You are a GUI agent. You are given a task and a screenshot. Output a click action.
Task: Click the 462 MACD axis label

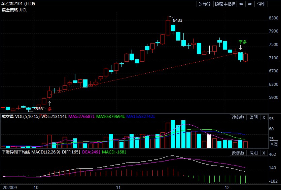[273, 154]
